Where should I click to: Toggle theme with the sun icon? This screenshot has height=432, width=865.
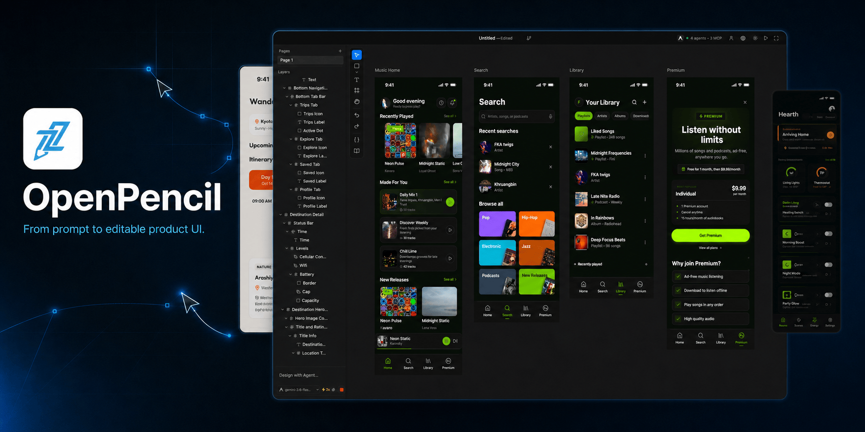coord(755,38)
